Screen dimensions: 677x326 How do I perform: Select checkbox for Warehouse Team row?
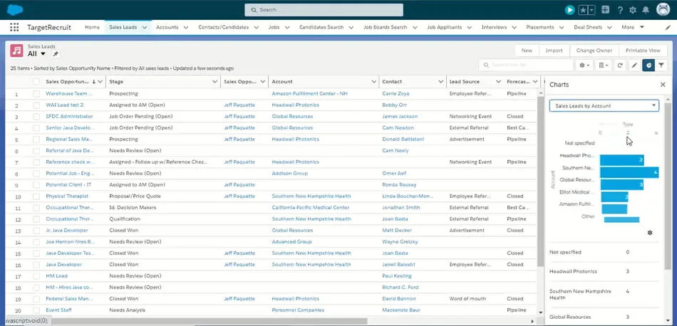(x=36, y=94)
